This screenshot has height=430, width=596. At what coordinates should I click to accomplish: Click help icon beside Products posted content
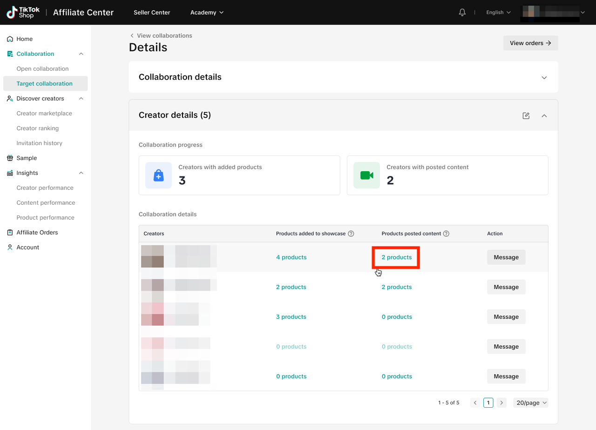tap(446, 234)
